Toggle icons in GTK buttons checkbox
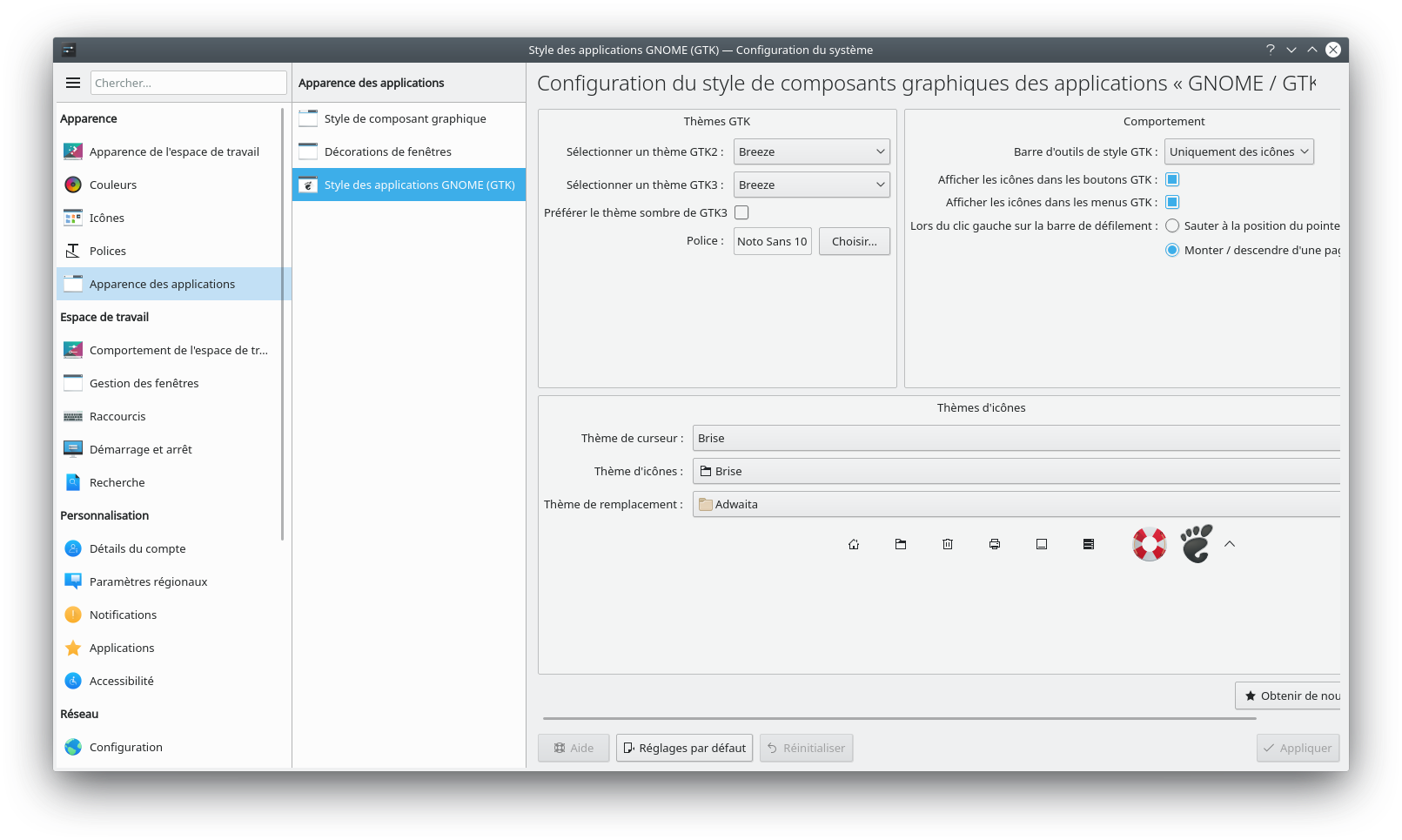 (1172, 179)
